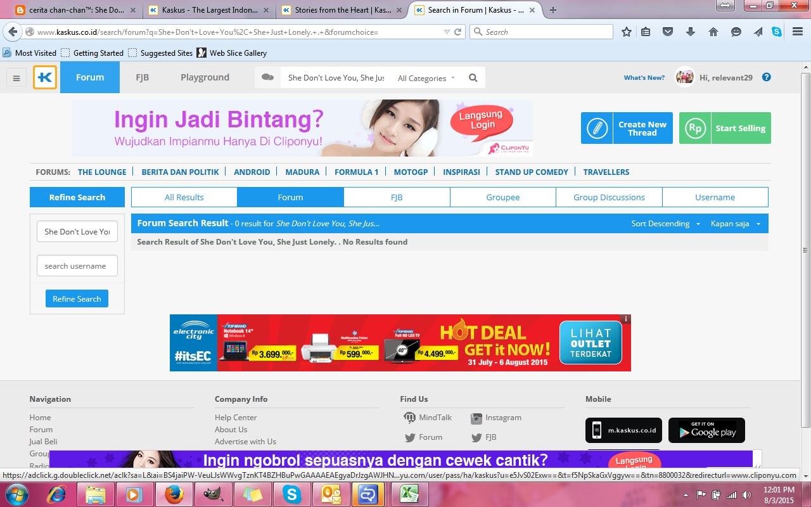Click the Lihat Outlet Terdekat ad button
This screenshot has width=811, height=507.
(591, 343)
